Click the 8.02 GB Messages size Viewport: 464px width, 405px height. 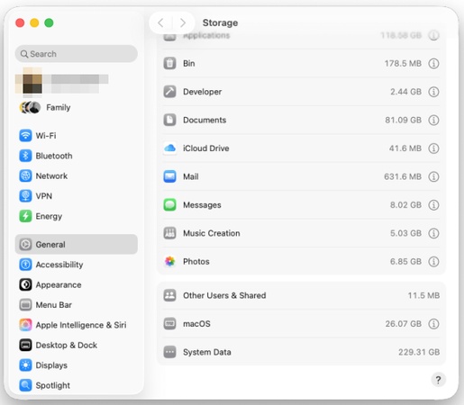click(405, 205)
